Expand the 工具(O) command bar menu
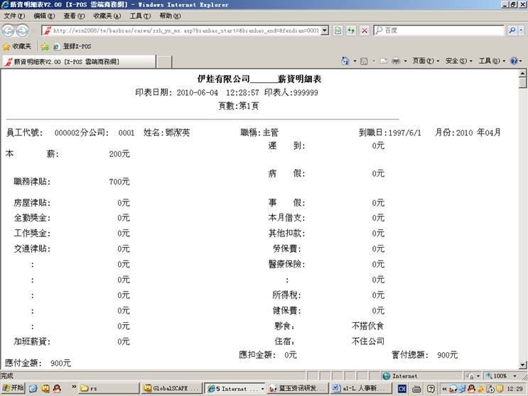 click(x=492, y=61)
